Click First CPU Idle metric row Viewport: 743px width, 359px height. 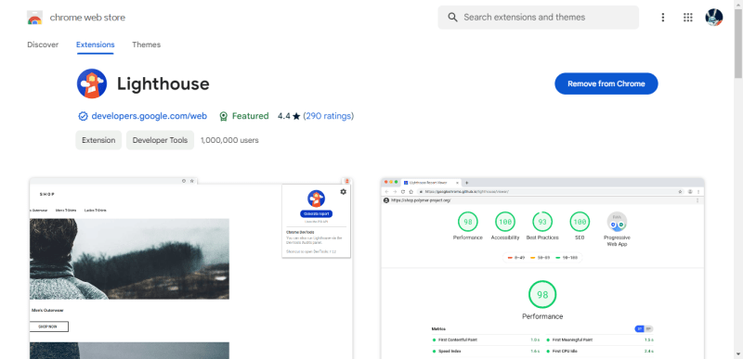[600, 352]
